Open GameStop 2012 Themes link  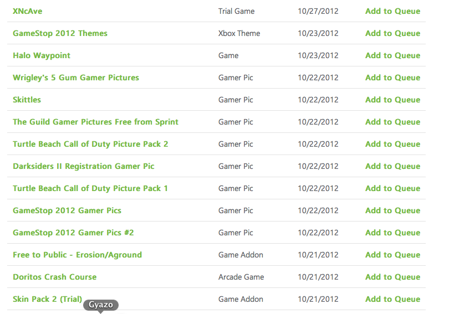[60, 33]
